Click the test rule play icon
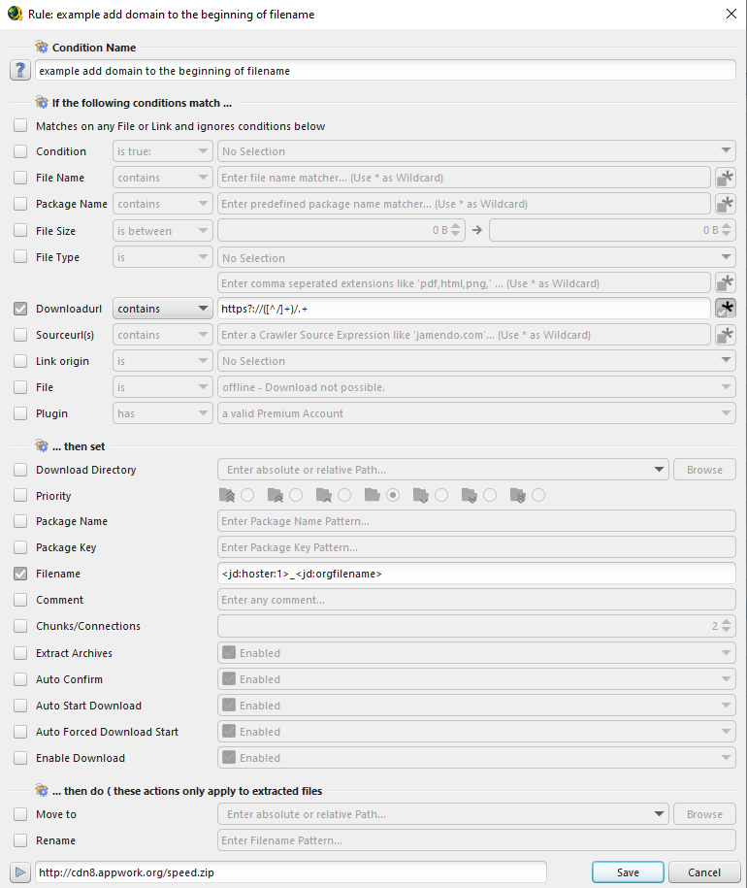Viewport: 747px width, 888px height. [x=20, y=872]
